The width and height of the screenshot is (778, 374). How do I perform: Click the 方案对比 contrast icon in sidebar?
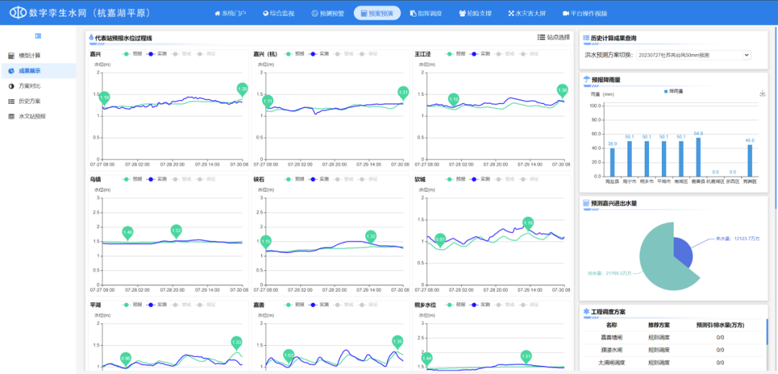click(x=11, y=86)
